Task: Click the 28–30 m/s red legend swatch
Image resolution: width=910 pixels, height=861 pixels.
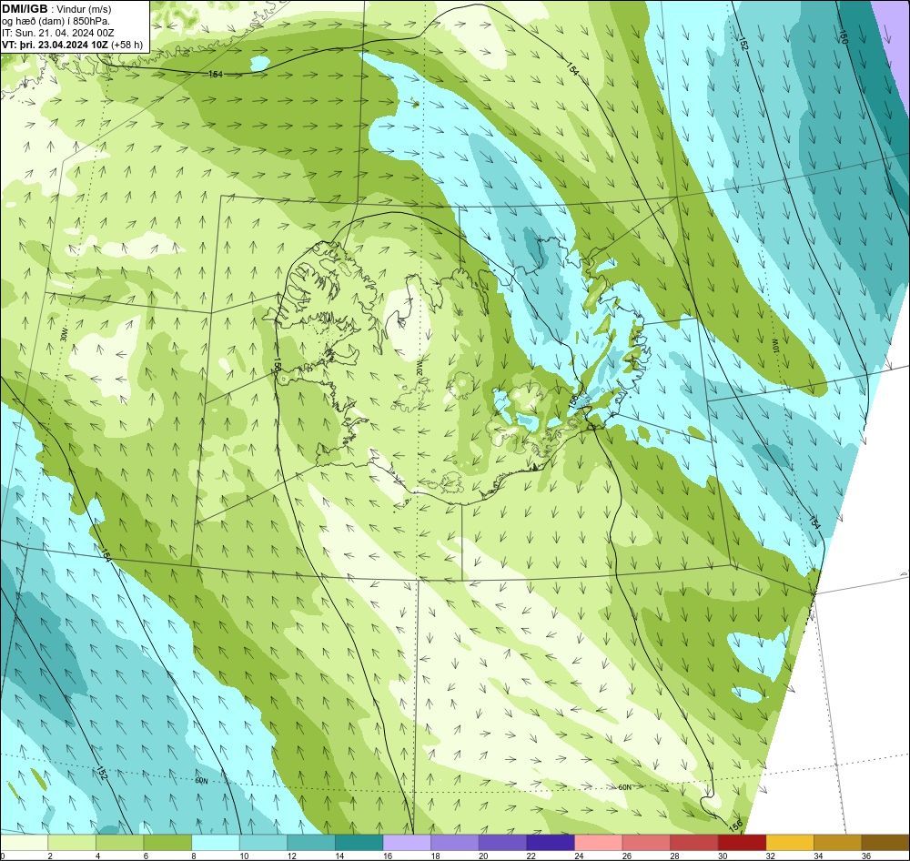Action: (x=694, y=843)
